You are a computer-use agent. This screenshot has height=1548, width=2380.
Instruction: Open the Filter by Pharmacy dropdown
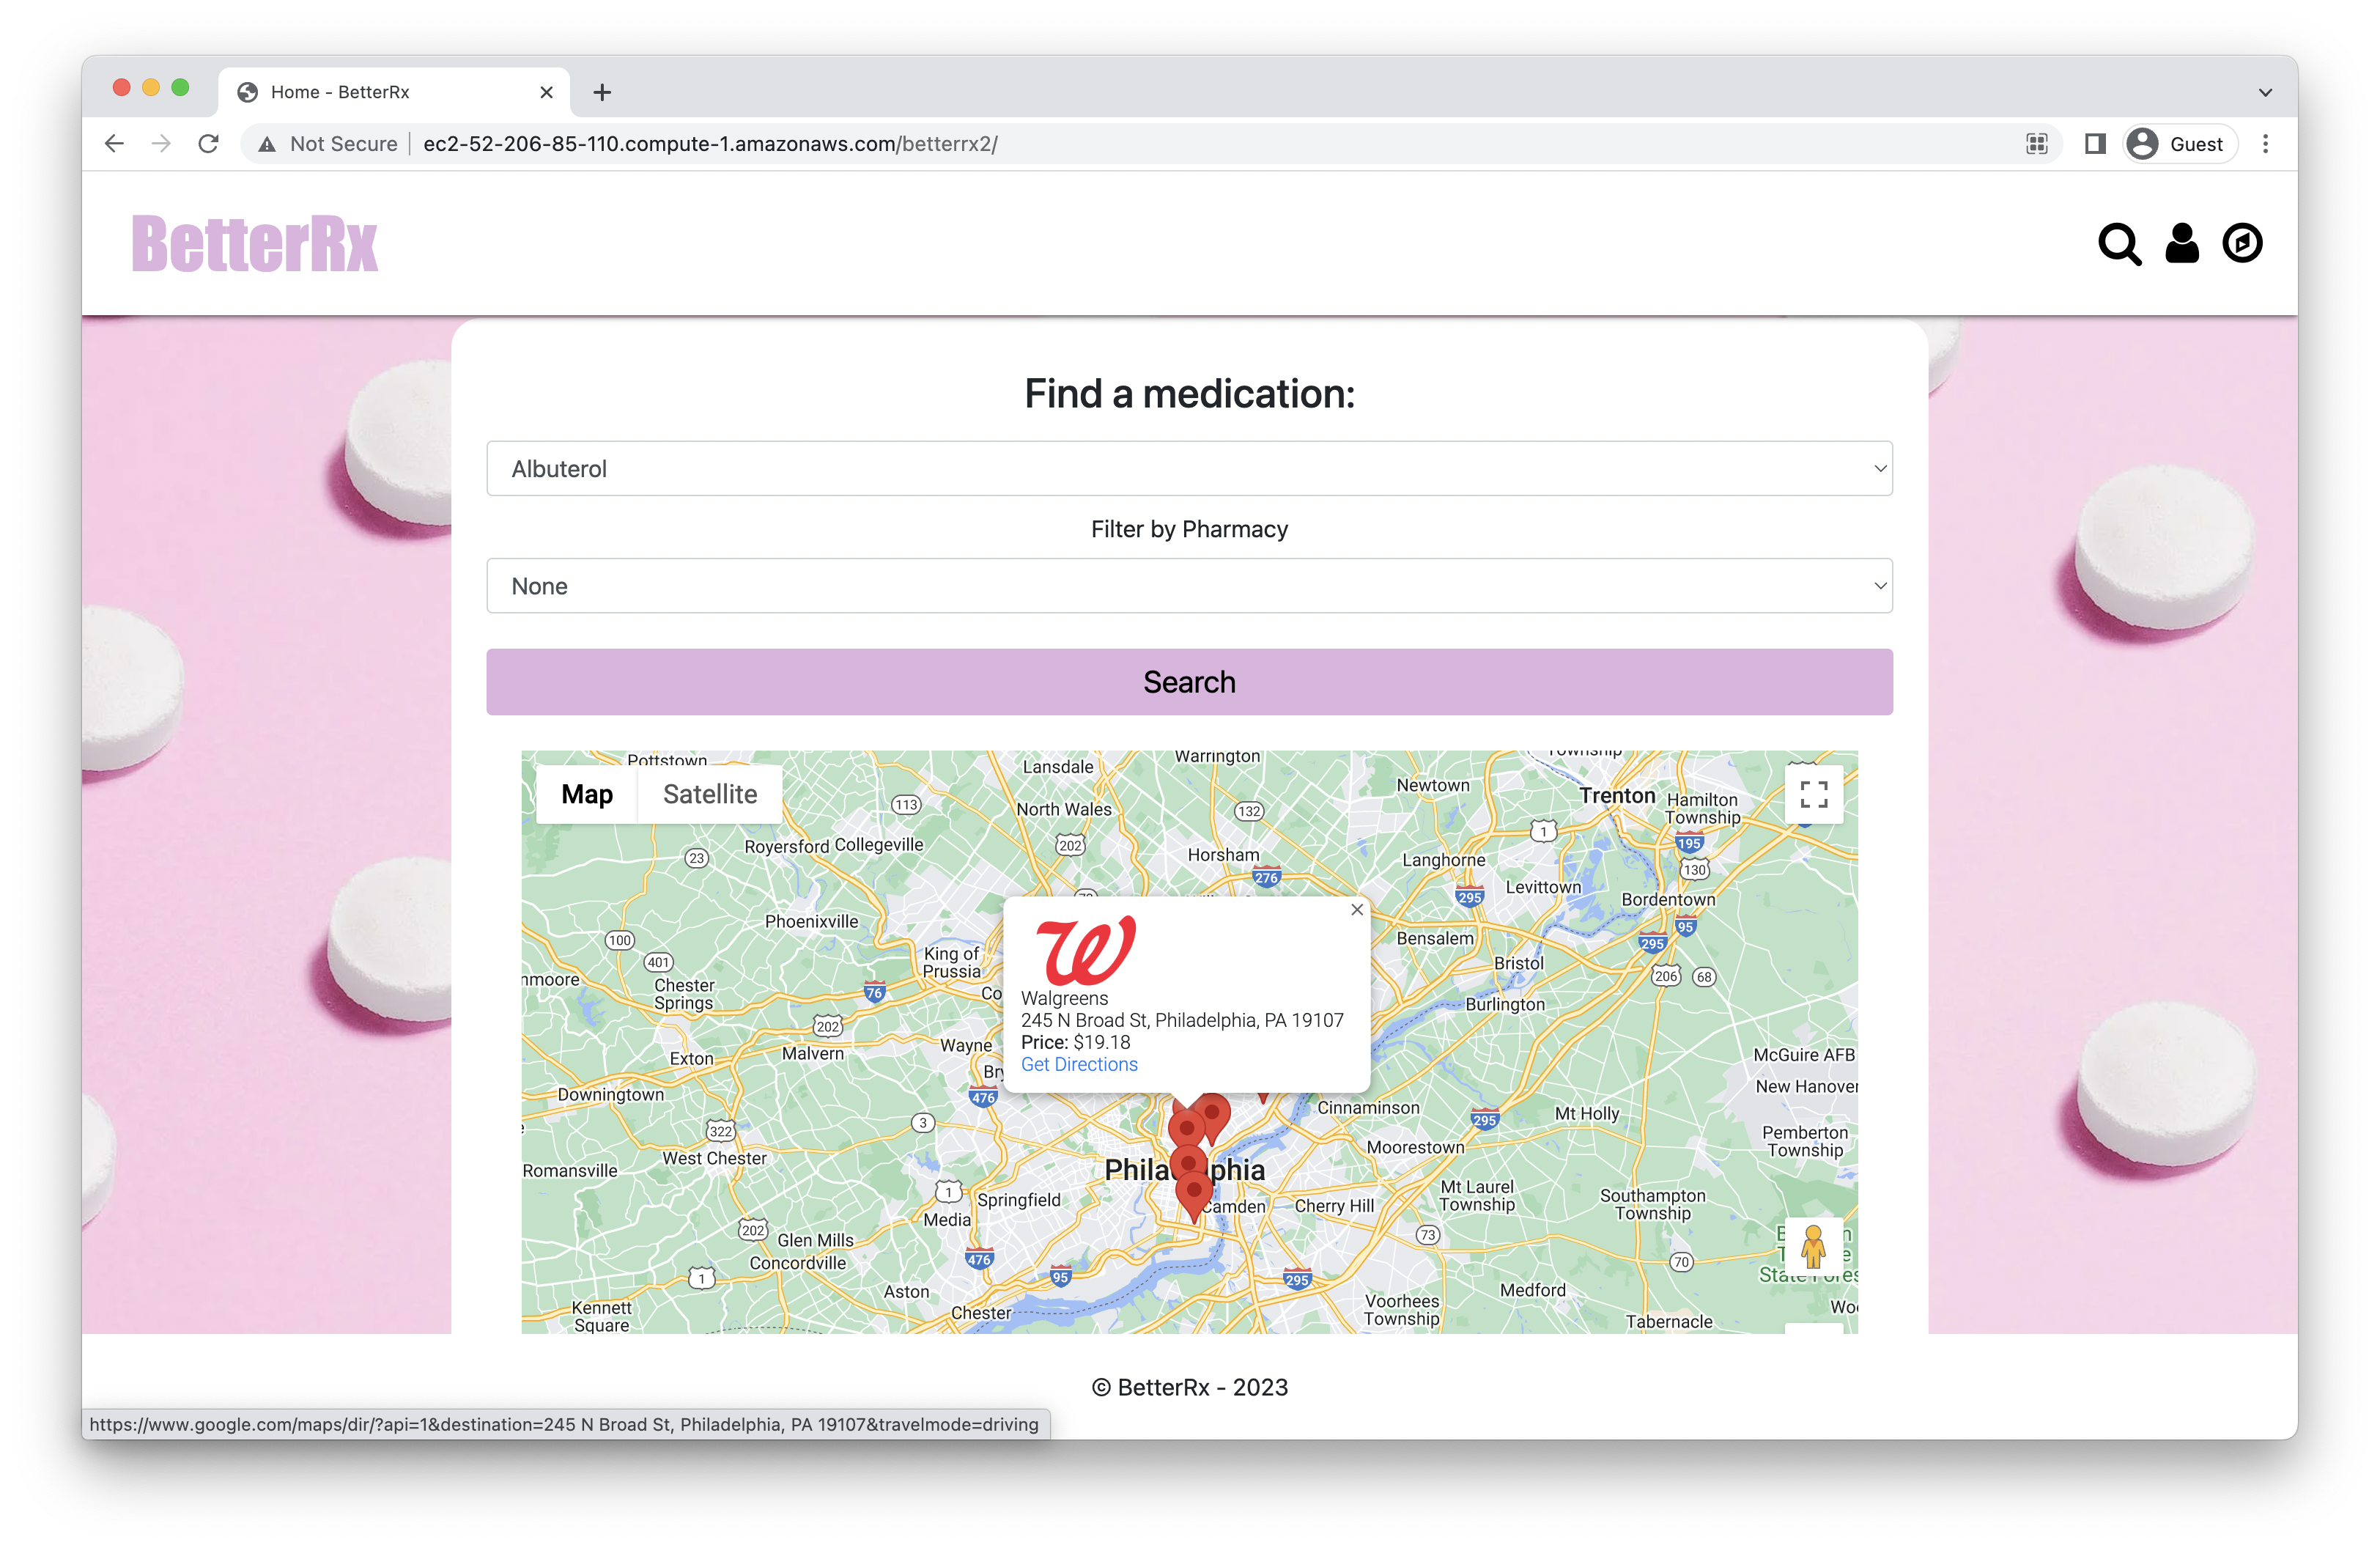click(1189, 586)
